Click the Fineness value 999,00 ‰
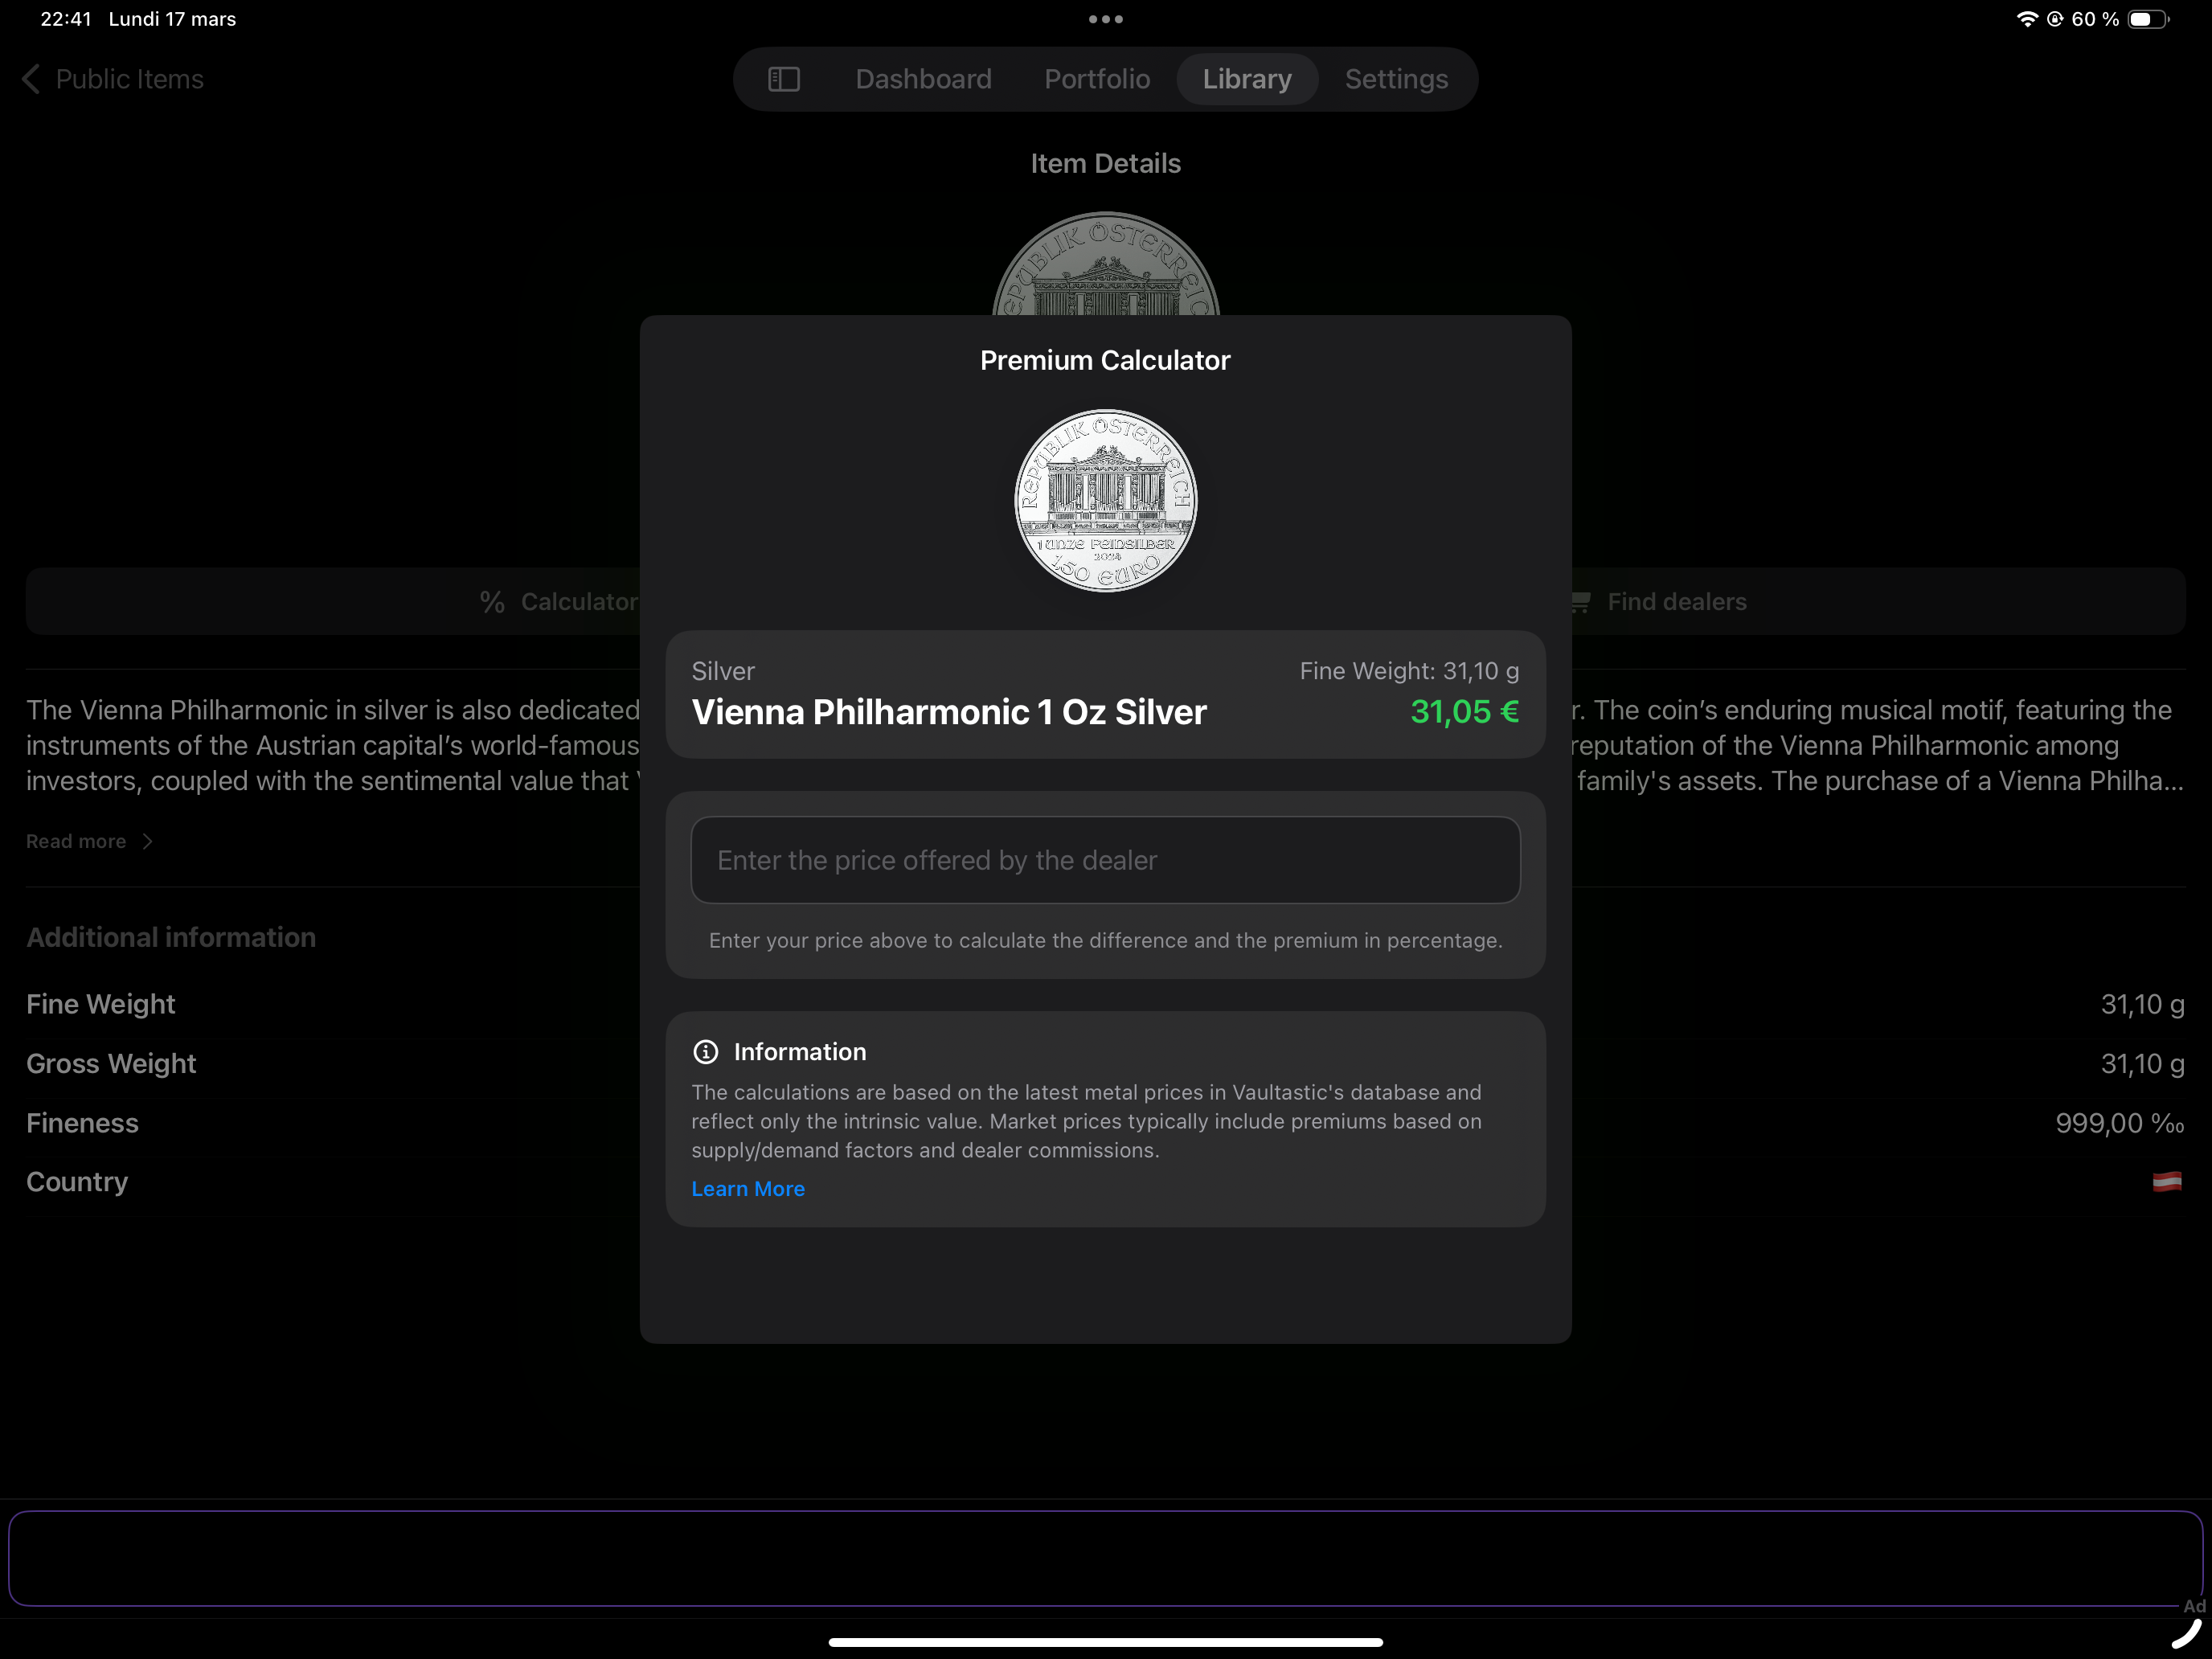The width and height of the screenshot is (2212, 1659). click(x=2119, y=1123)
